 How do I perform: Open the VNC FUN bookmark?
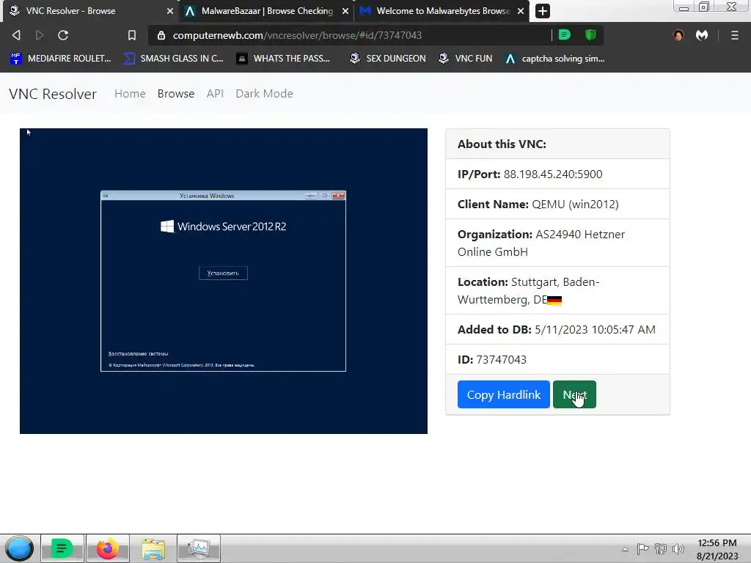465,59
